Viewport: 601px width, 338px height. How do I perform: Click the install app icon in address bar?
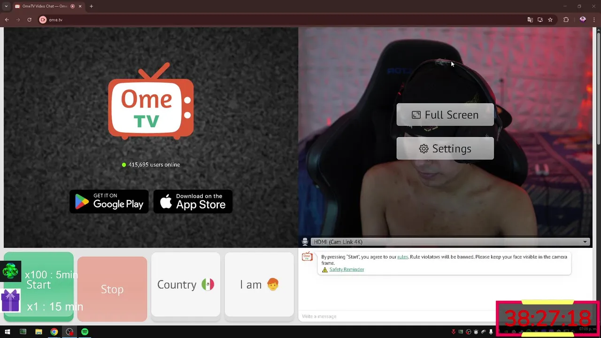540,20
